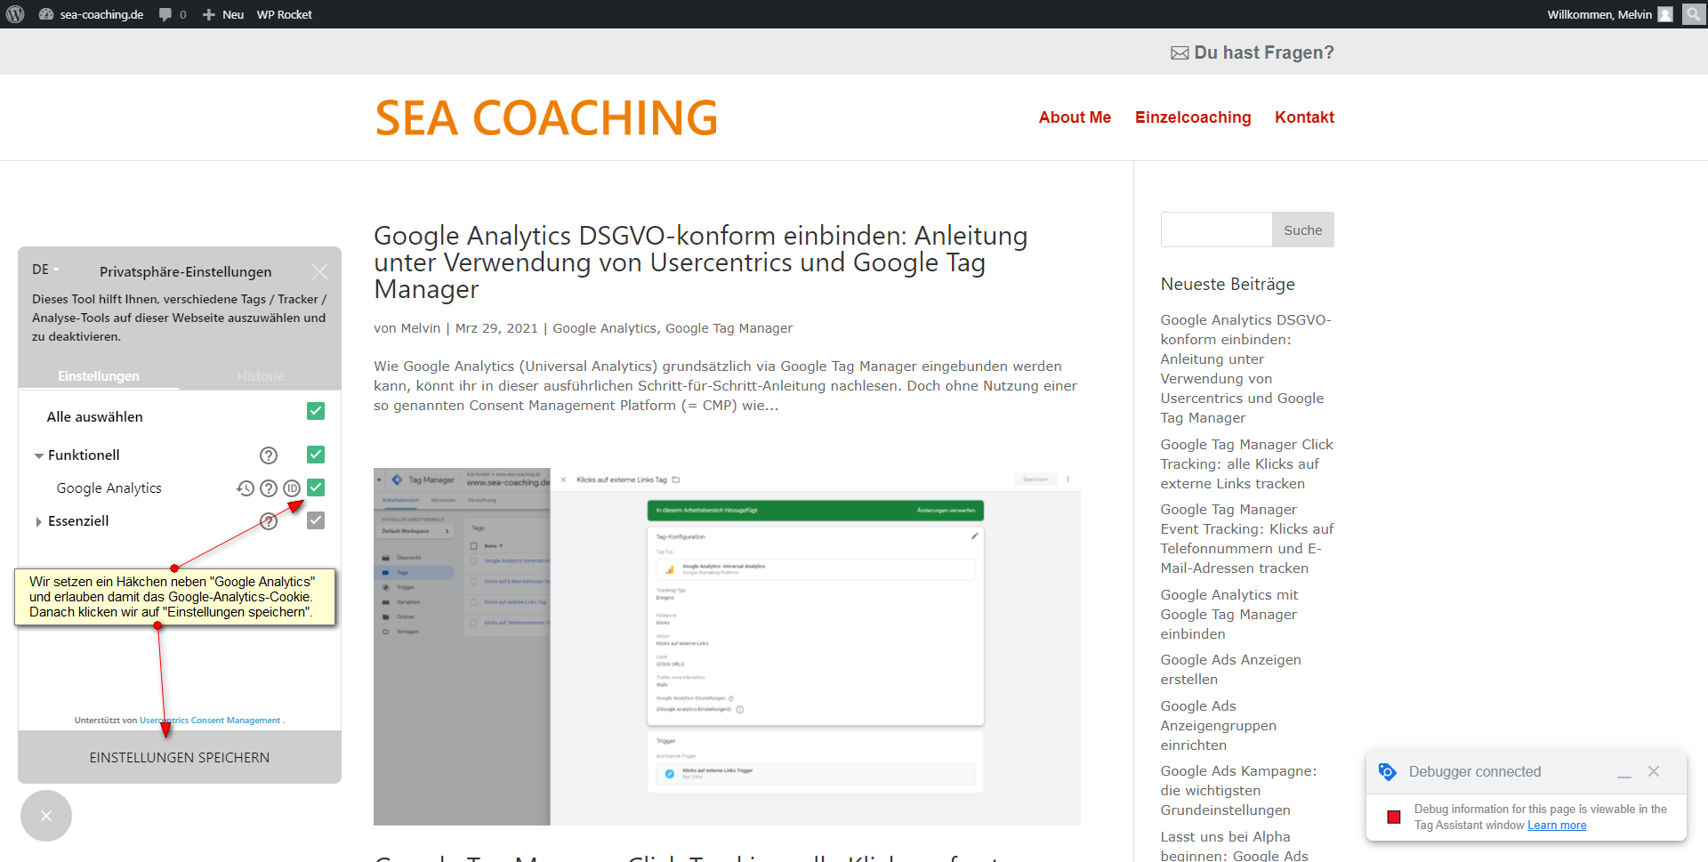This screenshot has height=862, width=1708.
Task: Click the SEA COACHING site logo
Action: pos(546,117)
